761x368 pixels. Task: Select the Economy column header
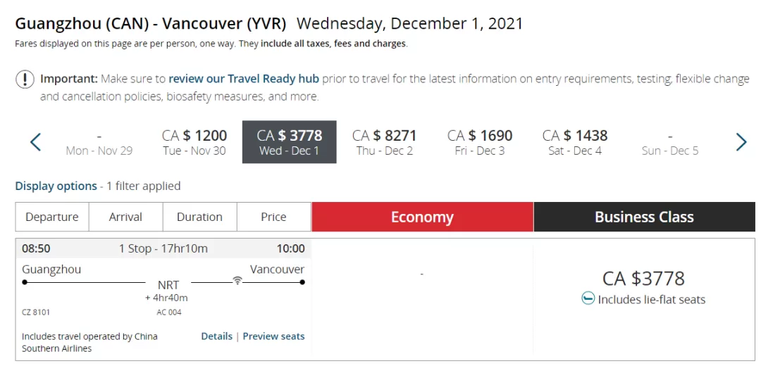422,217
